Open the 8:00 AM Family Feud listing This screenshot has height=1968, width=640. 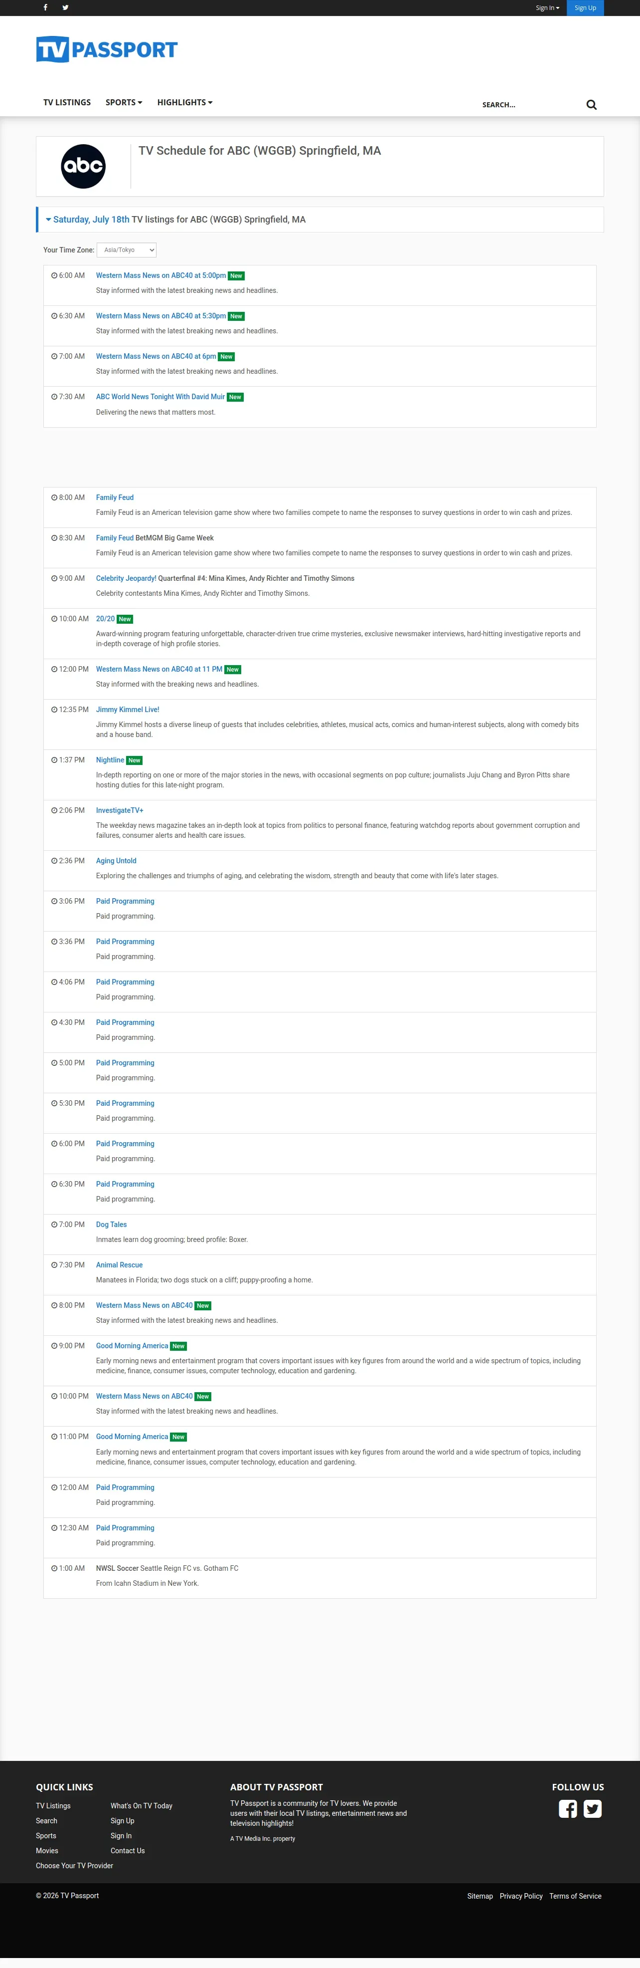115,497
